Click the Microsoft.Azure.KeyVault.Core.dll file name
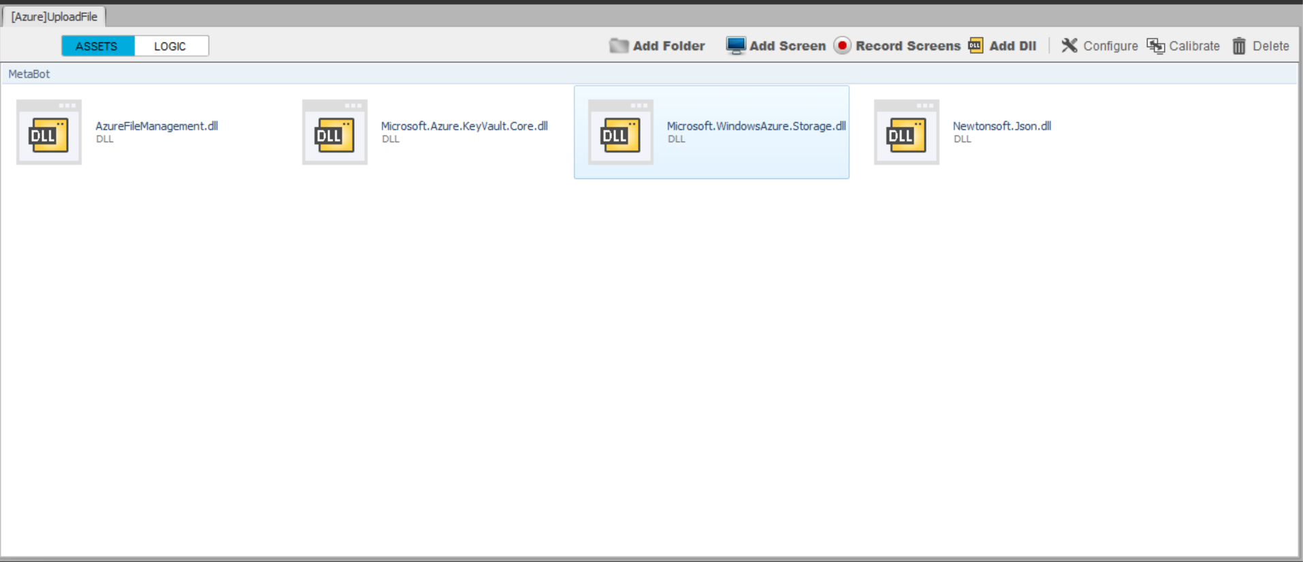 [464, 126]
